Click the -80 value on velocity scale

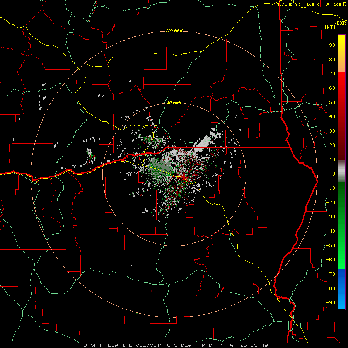coord(331,288)
